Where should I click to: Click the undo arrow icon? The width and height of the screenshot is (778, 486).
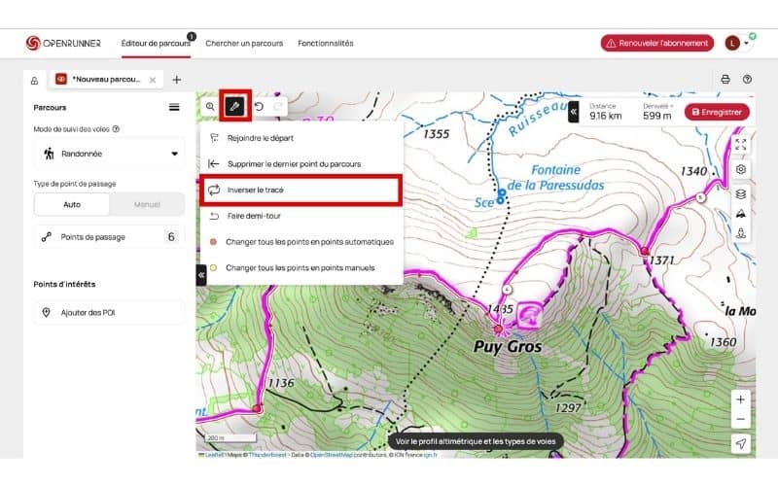point(260,106)
